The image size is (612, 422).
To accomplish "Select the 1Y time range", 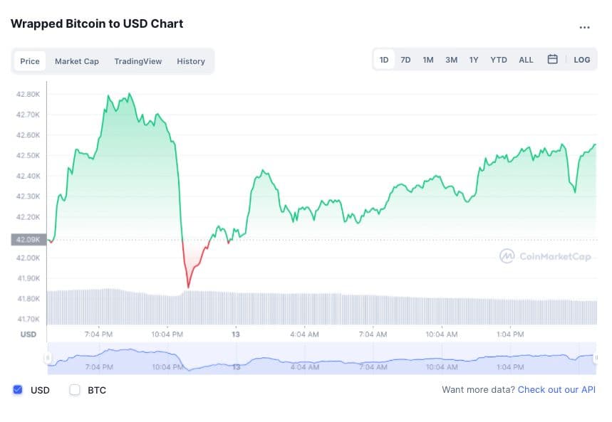I will [x=474, y=60].
